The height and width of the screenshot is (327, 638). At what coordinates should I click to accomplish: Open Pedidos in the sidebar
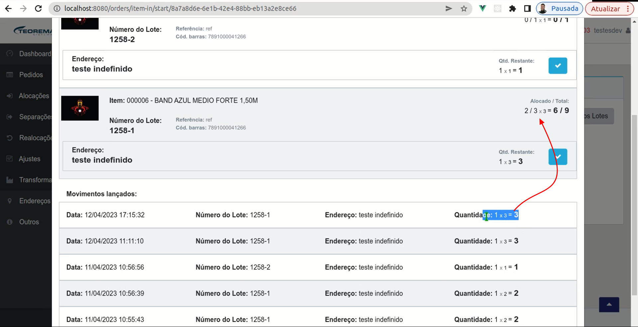click(31, 75)
